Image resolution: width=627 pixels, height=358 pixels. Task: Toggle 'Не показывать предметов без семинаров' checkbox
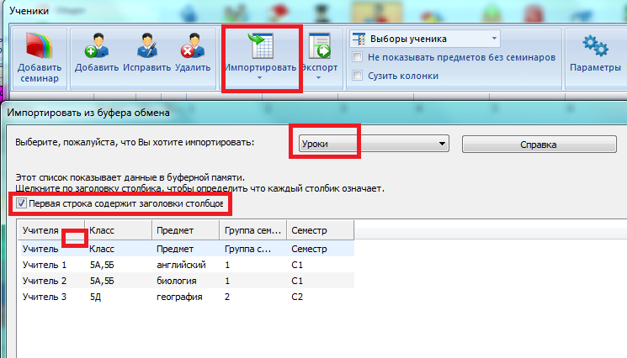(358, 57)
